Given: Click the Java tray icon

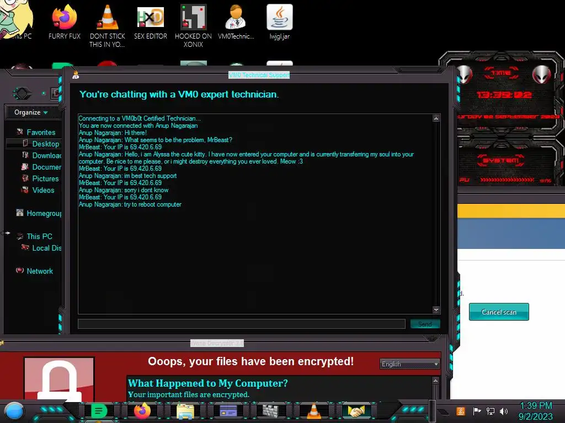Looking at the screenshot, I should pos(461,411).
